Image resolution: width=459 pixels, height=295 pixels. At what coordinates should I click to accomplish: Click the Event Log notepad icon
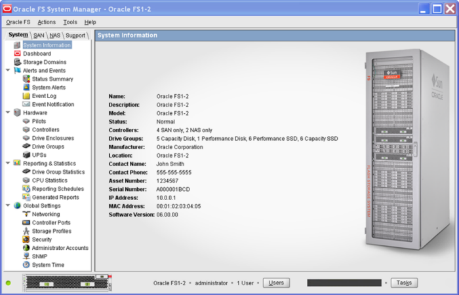click(26, 95)
